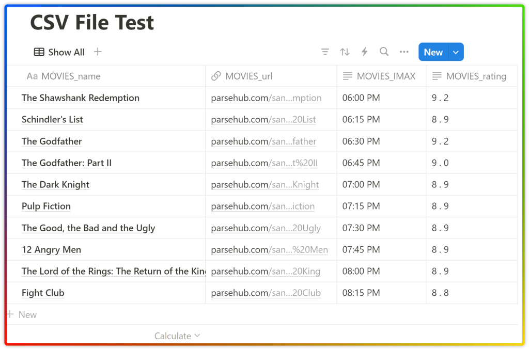
Task: Open the MOVIES_rating column header menu
Action: pos(472,76)
